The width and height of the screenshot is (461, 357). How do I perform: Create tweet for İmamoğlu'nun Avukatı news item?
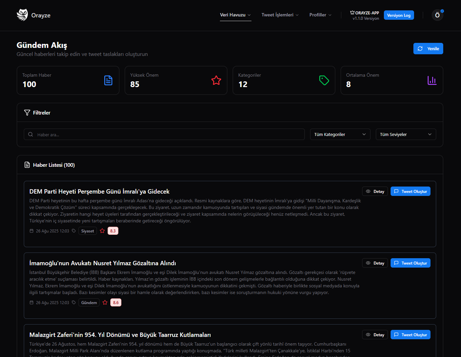(410, 263)
